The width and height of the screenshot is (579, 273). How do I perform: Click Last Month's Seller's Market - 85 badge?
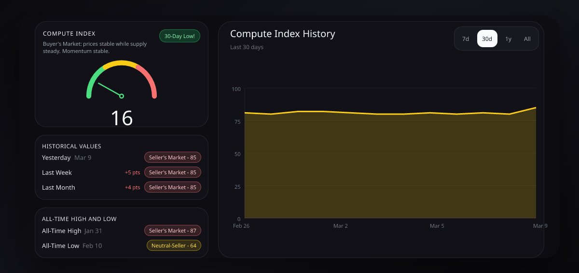coord(173,187)
